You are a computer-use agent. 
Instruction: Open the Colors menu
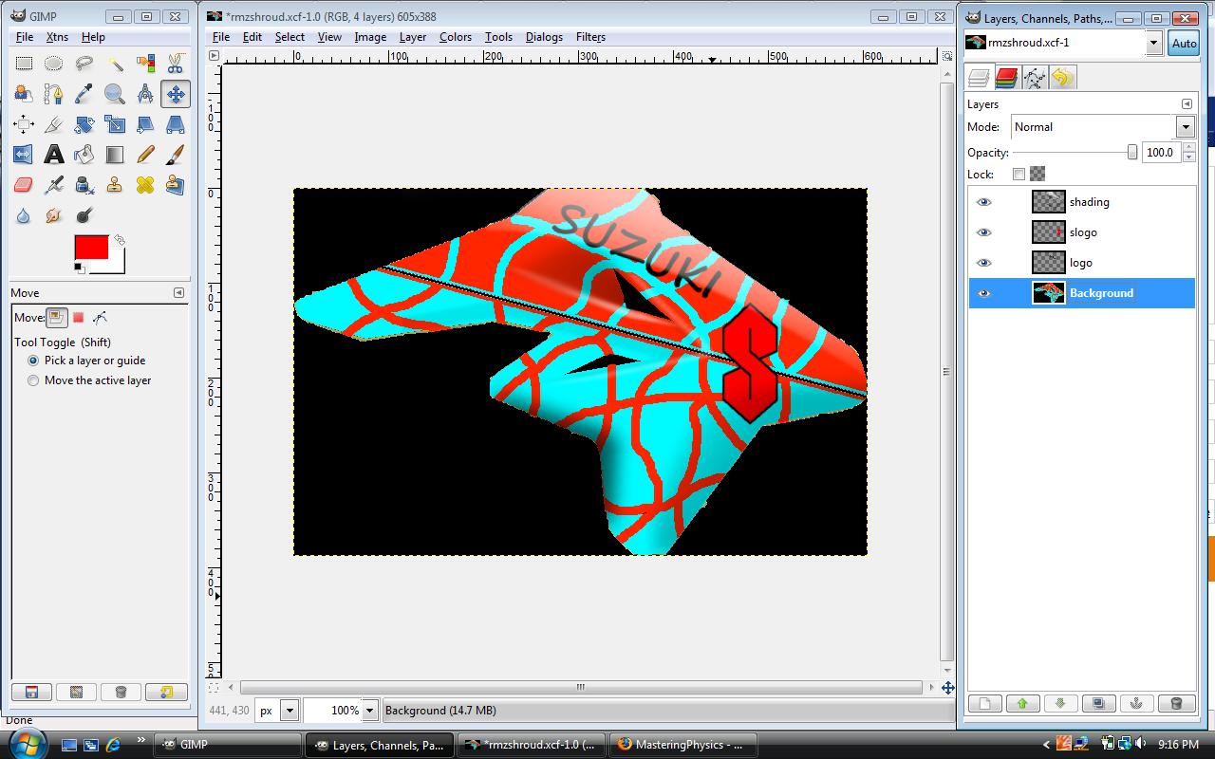[x=456, y=37]
